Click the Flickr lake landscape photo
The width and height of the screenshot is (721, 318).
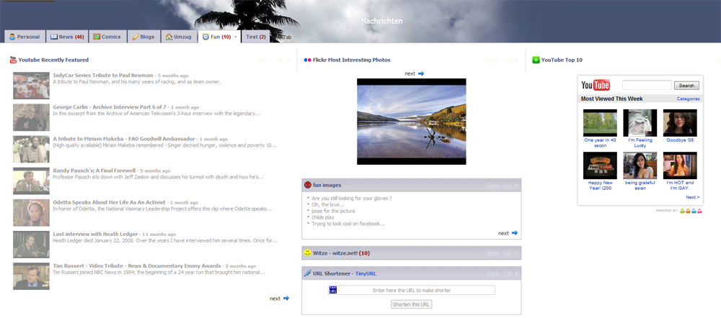click(412, 122)
